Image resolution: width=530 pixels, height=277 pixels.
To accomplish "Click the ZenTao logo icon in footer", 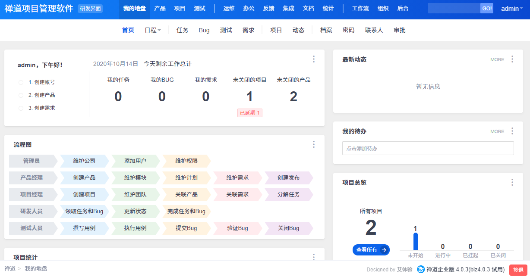I will (421, 269).
